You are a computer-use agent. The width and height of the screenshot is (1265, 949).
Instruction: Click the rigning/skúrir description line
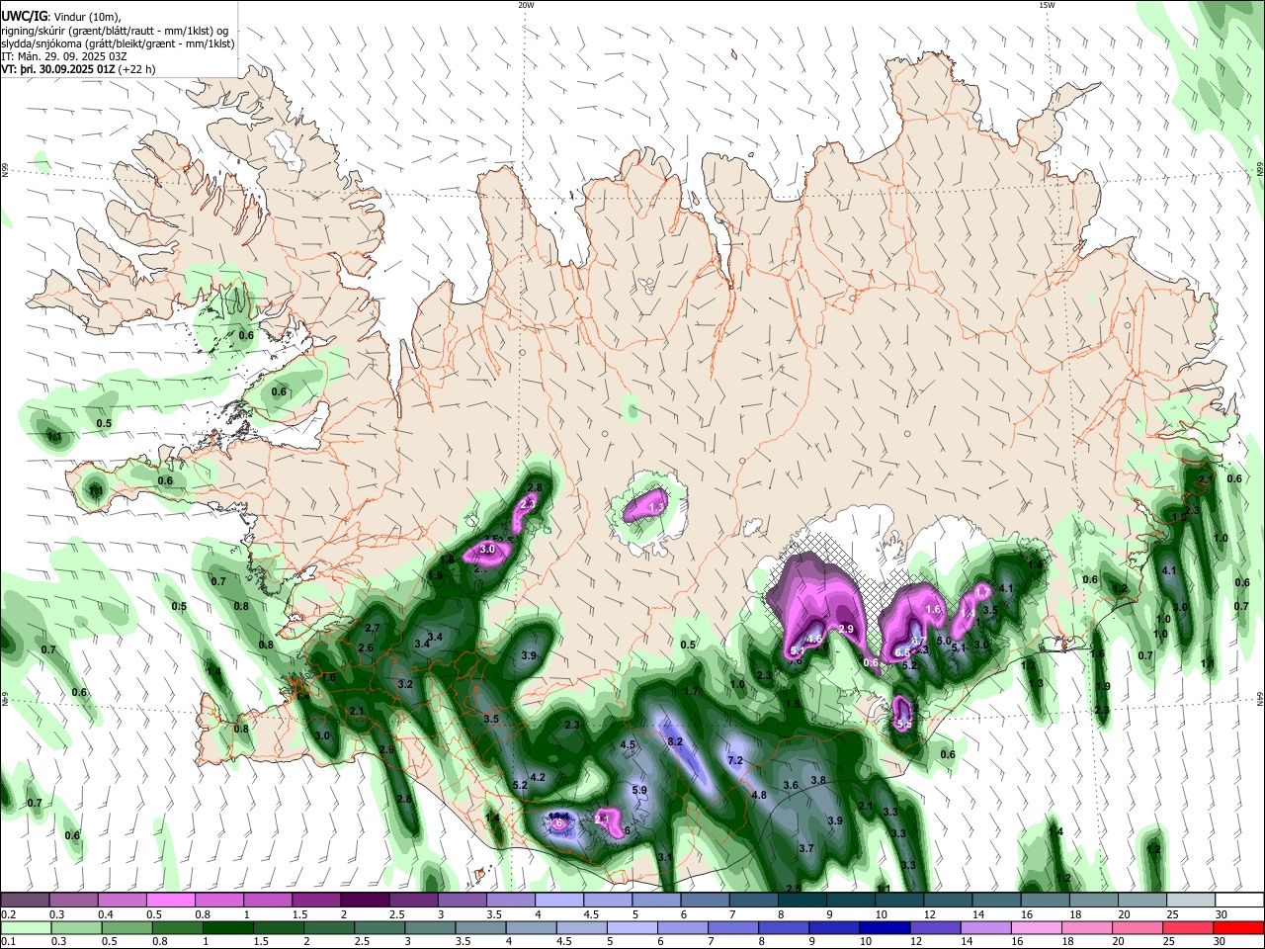(115, 31)
